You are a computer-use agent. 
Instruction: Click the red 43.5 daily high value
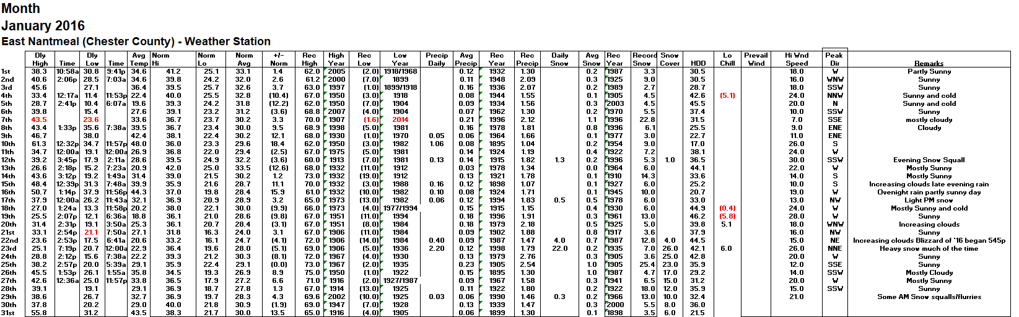pyautogui.click(x=39, y=119)
